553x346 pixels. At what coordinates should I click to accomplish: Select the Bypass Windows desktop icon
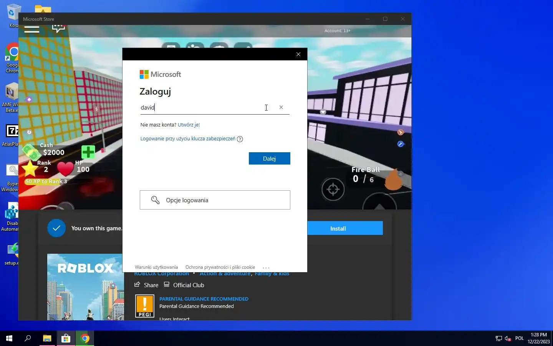click(10, 178)
